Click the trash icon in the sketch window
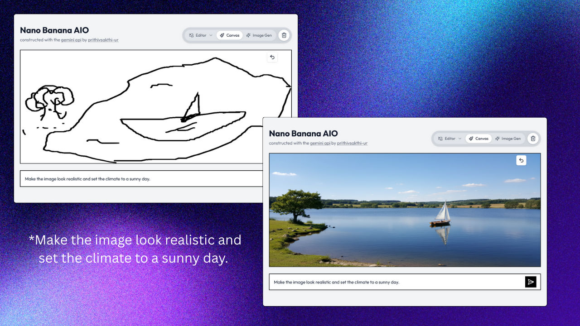 (x=284, y=35)
